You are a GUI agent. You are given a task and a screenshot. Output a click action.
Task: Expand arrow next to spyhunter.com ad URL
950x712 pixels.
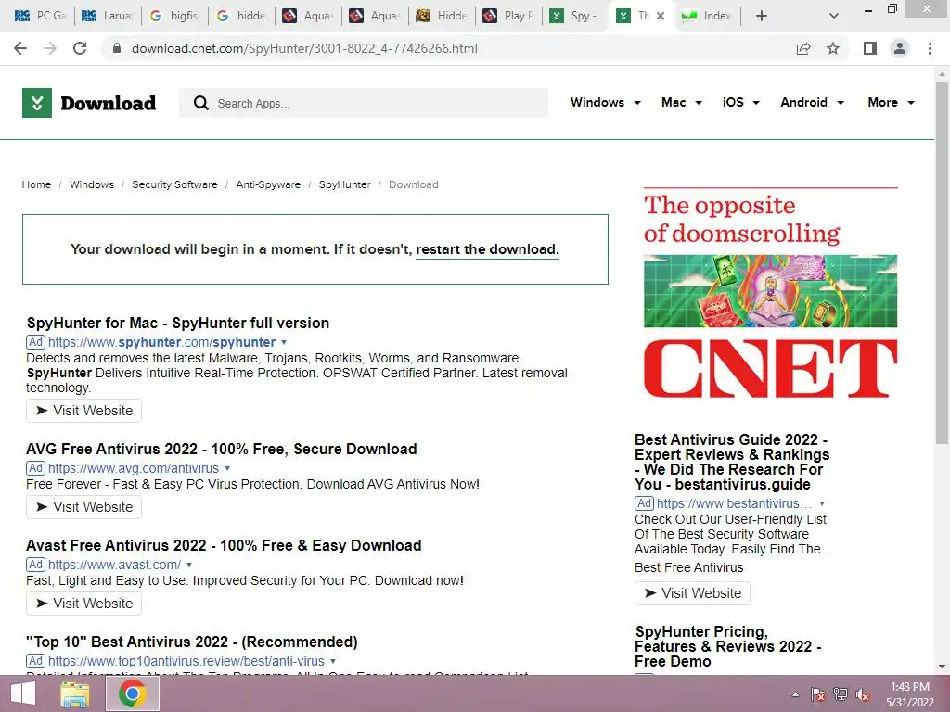point(284,342)
